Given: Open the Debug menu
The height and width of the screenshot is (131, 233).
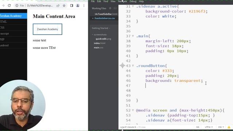Looking at the screenshot, I should [133, 1].
